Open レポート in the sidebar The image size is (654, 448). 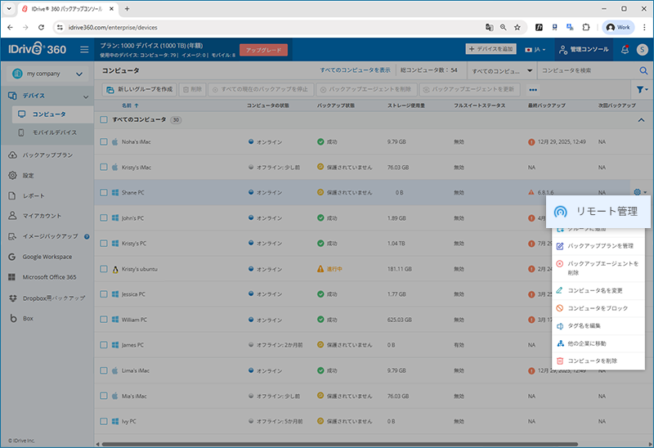[34, 195]
